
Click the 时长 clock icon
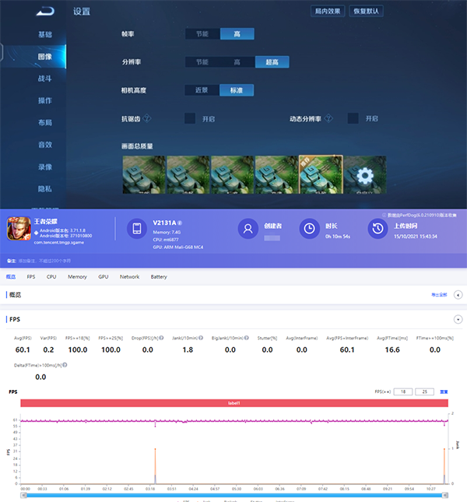pos(309,229)
